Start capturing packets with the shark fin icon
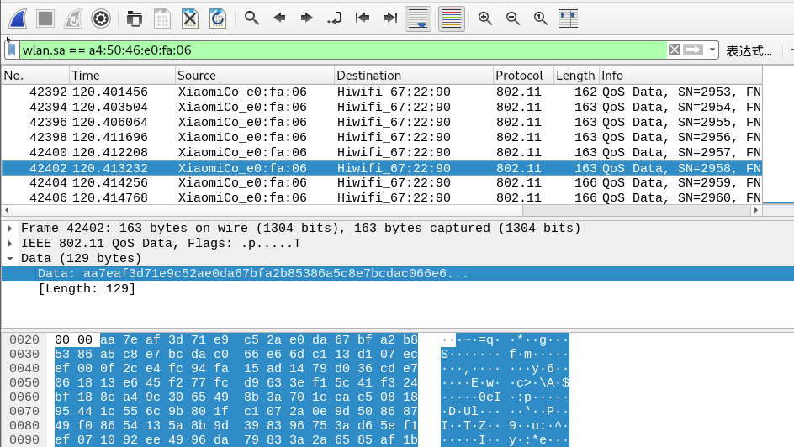Viewport: 794px width, 447px height. (x=18, y=18)
